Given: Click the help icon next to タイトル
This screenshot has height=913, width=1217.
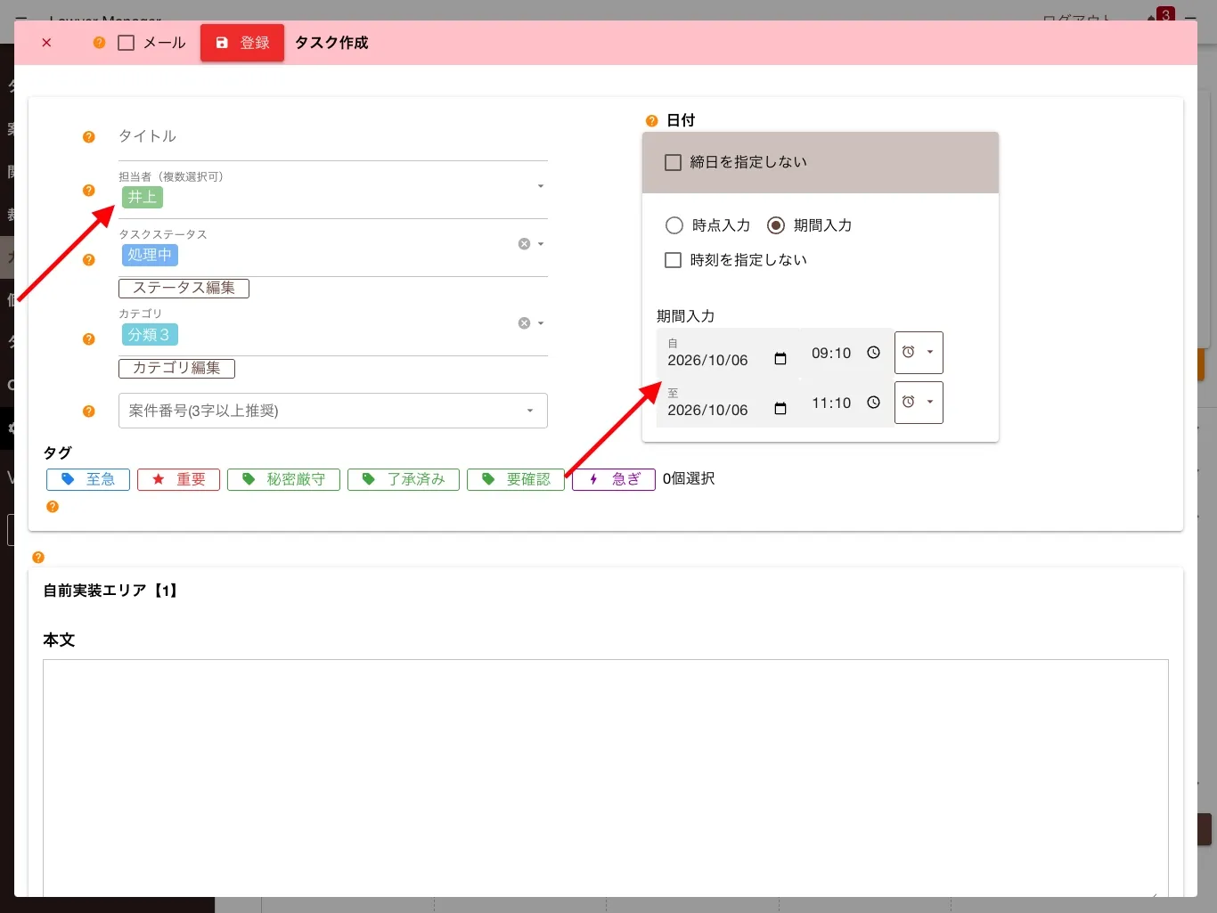Looking at the screenshot, I should coord(88,137).
